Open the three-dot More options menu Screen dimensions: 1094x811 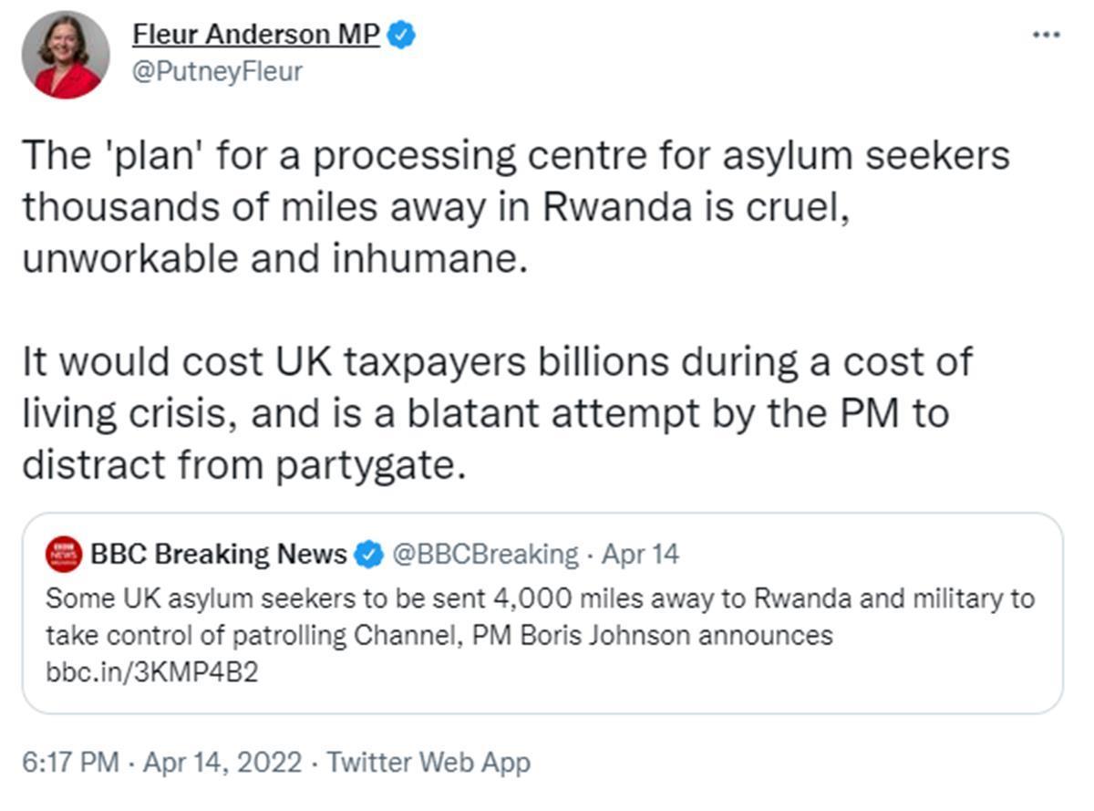click(1045, 35)
